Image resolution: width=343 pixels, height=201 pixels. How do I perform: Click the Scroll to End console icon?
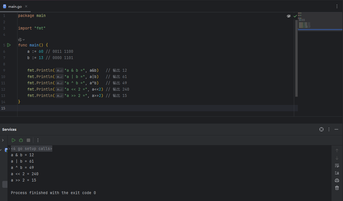337,173
